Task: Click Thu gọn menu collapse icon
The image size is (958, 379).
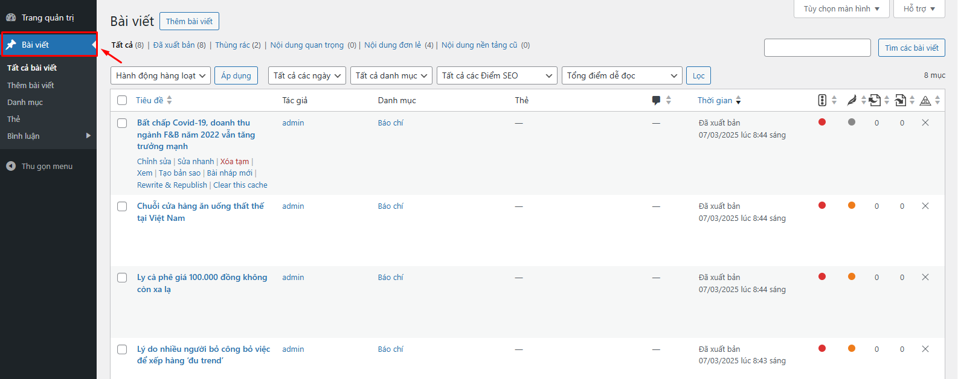Action: [x=11, y=166]
